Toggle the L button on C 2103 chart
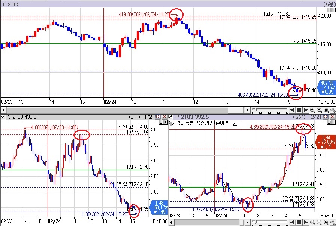 pyautogui.click(x=161, y=123)
